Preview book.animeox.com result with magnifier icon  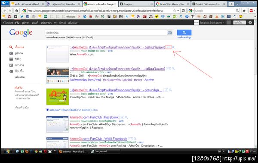(170, 90)
